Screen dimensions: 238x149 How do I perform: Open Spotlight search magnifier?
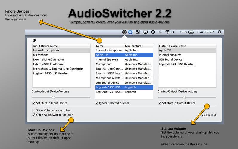219,32
